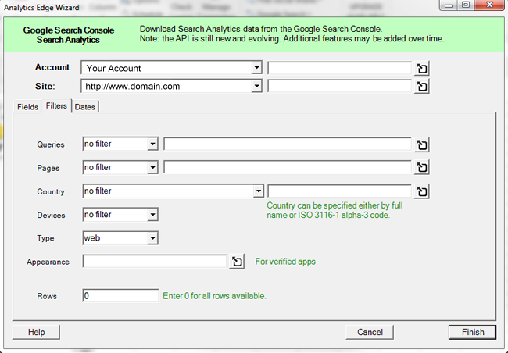The height and width of the screenshot is (353, 508).
Task: Click the cell-reference icon in Queries row
Action: point(422,144)
